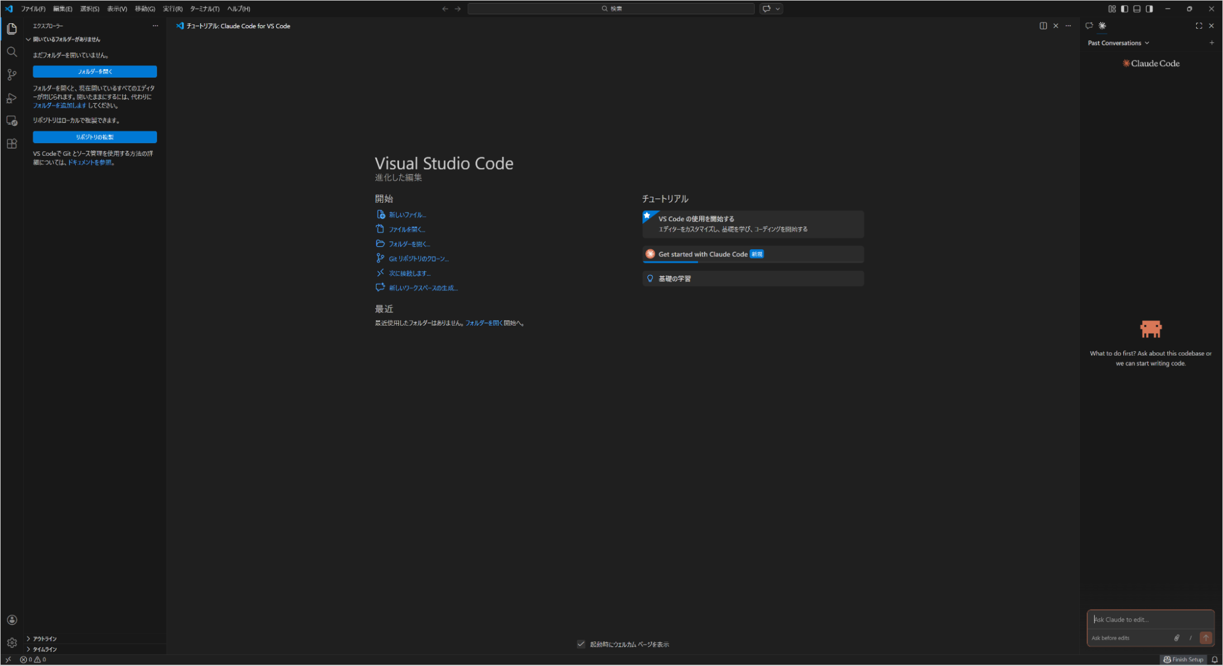Open the Run and Debug panel

[12, 97]
